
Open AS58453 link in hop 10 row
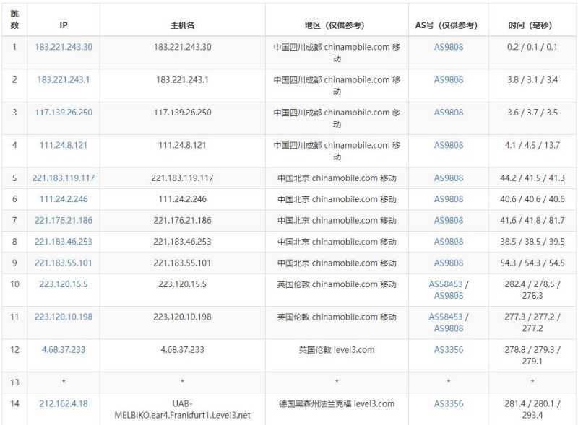[445, 284]
